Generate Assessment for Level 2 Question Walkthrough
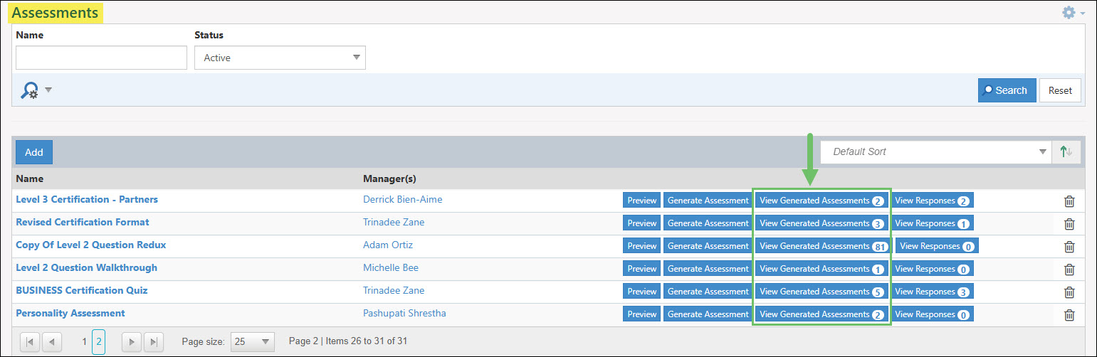 [708, 269]
